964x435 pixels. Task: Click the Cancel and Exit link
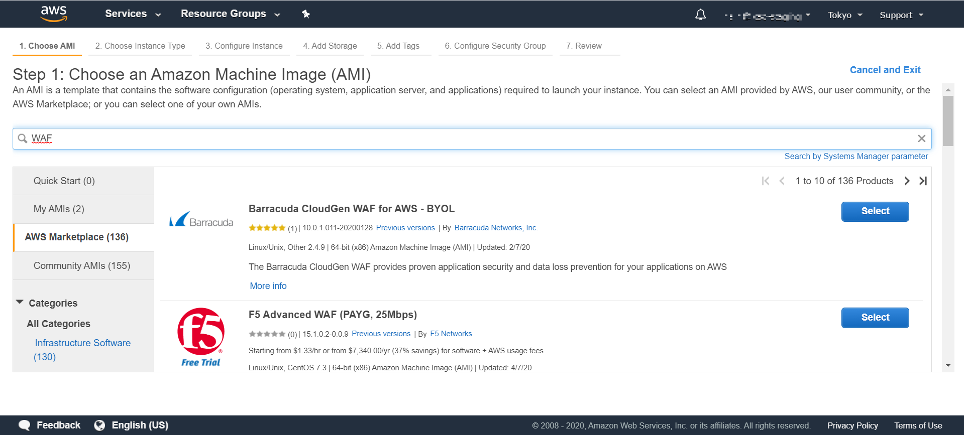(885, 70)
